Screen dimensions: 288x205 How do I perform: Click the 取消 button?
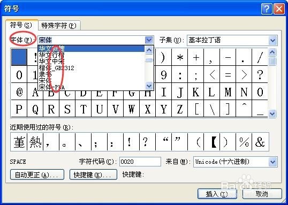point(262,194)
